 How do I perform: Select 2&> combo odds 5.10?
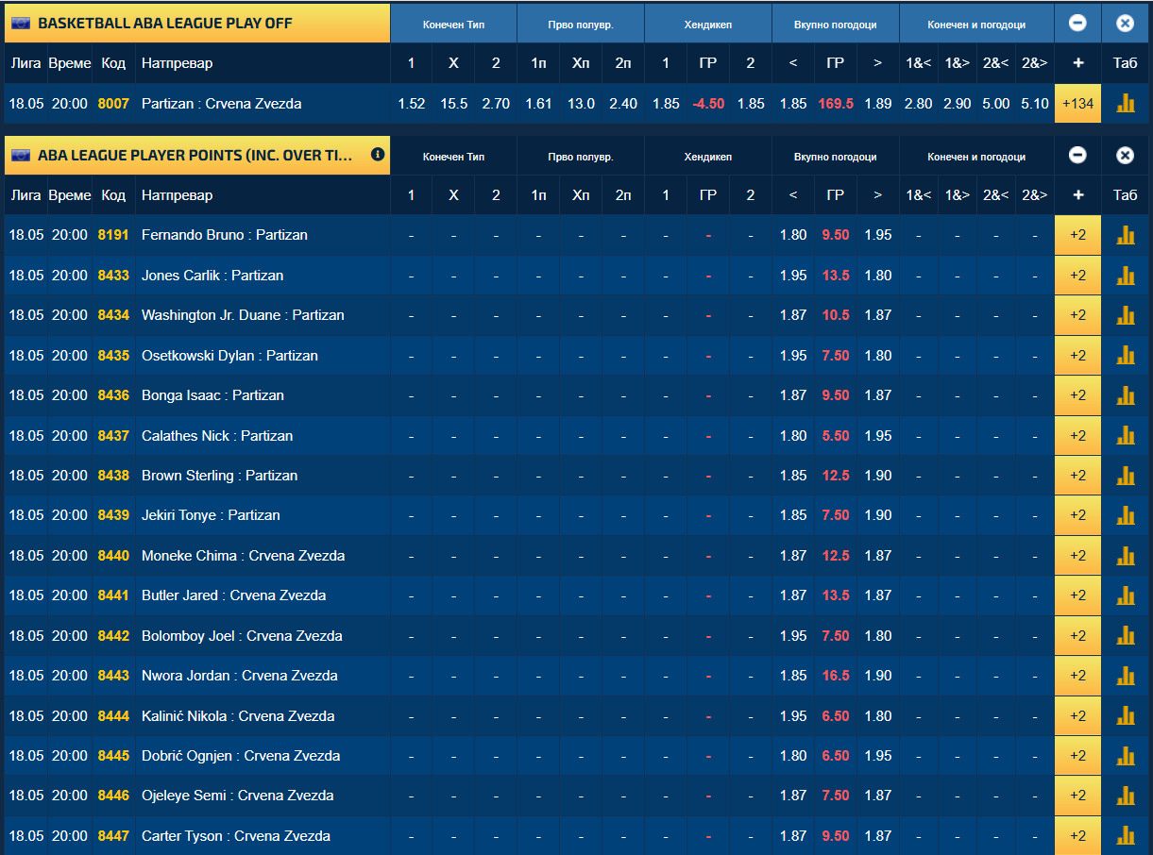point(1035,104)
